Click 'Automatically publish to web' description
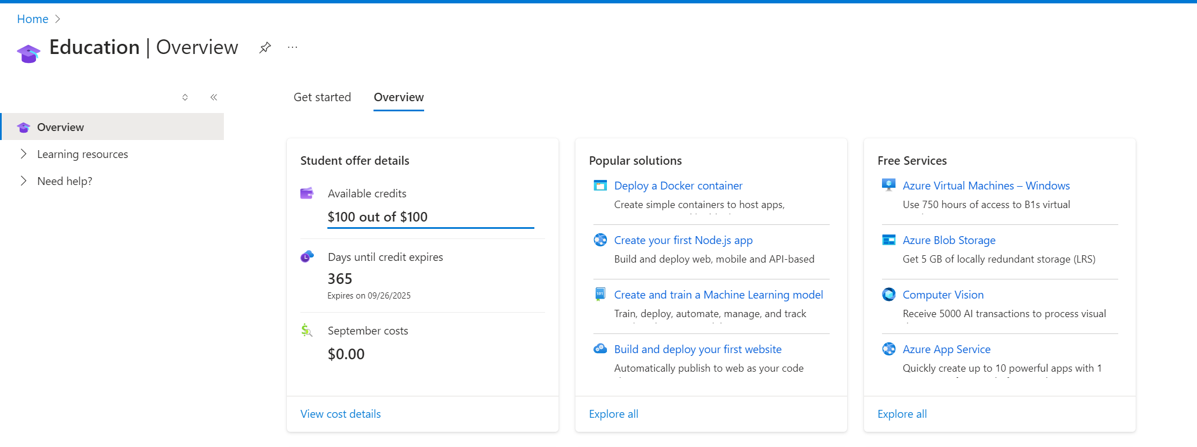 [x=709, y=368]
